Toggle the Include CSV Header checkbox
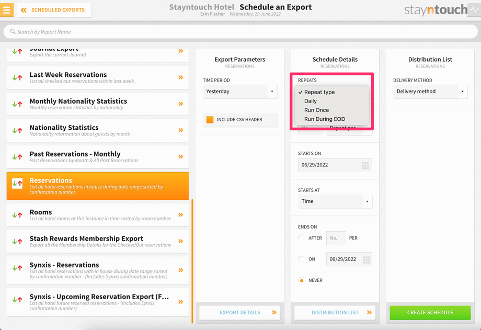Image resolution: width=481 pixels, height=330 pixels. coord(210,120)
